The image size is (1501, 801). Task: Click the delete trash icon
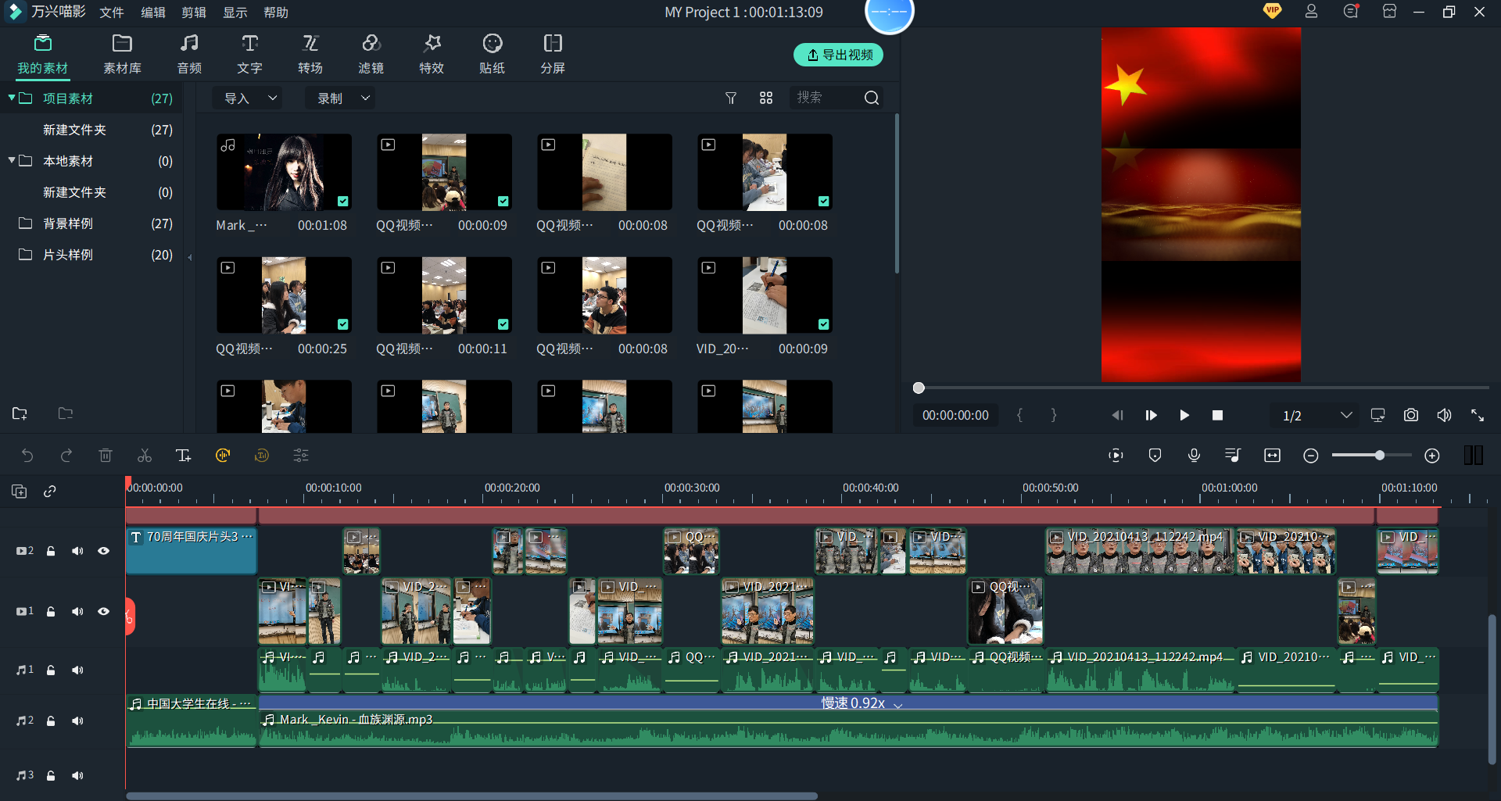[106, 456]
